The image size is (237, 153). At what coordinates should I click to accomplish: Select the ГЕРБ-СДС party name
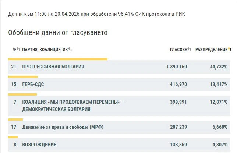[33, 84]
